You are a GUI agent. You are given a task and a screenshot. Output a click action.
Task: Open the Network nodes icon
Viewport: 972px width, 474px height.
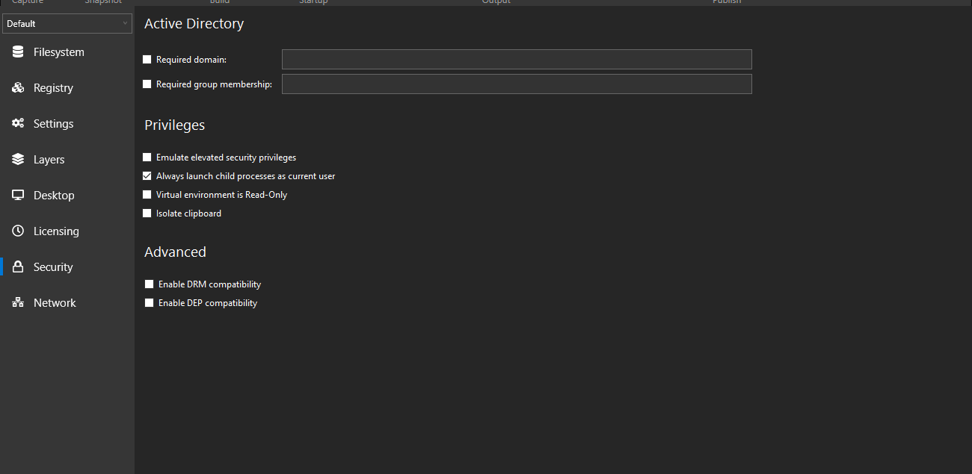pos(16,302)
